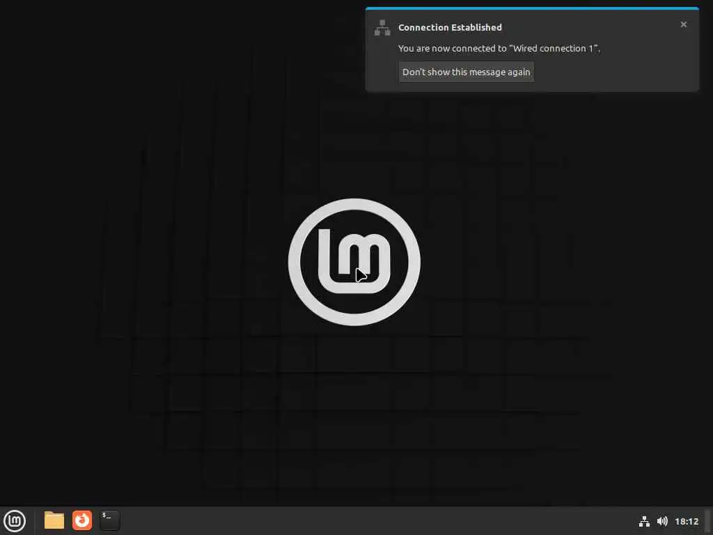Click the network icon in notification
The width and height of the screenshot is (713, 535).
[382, 28]
